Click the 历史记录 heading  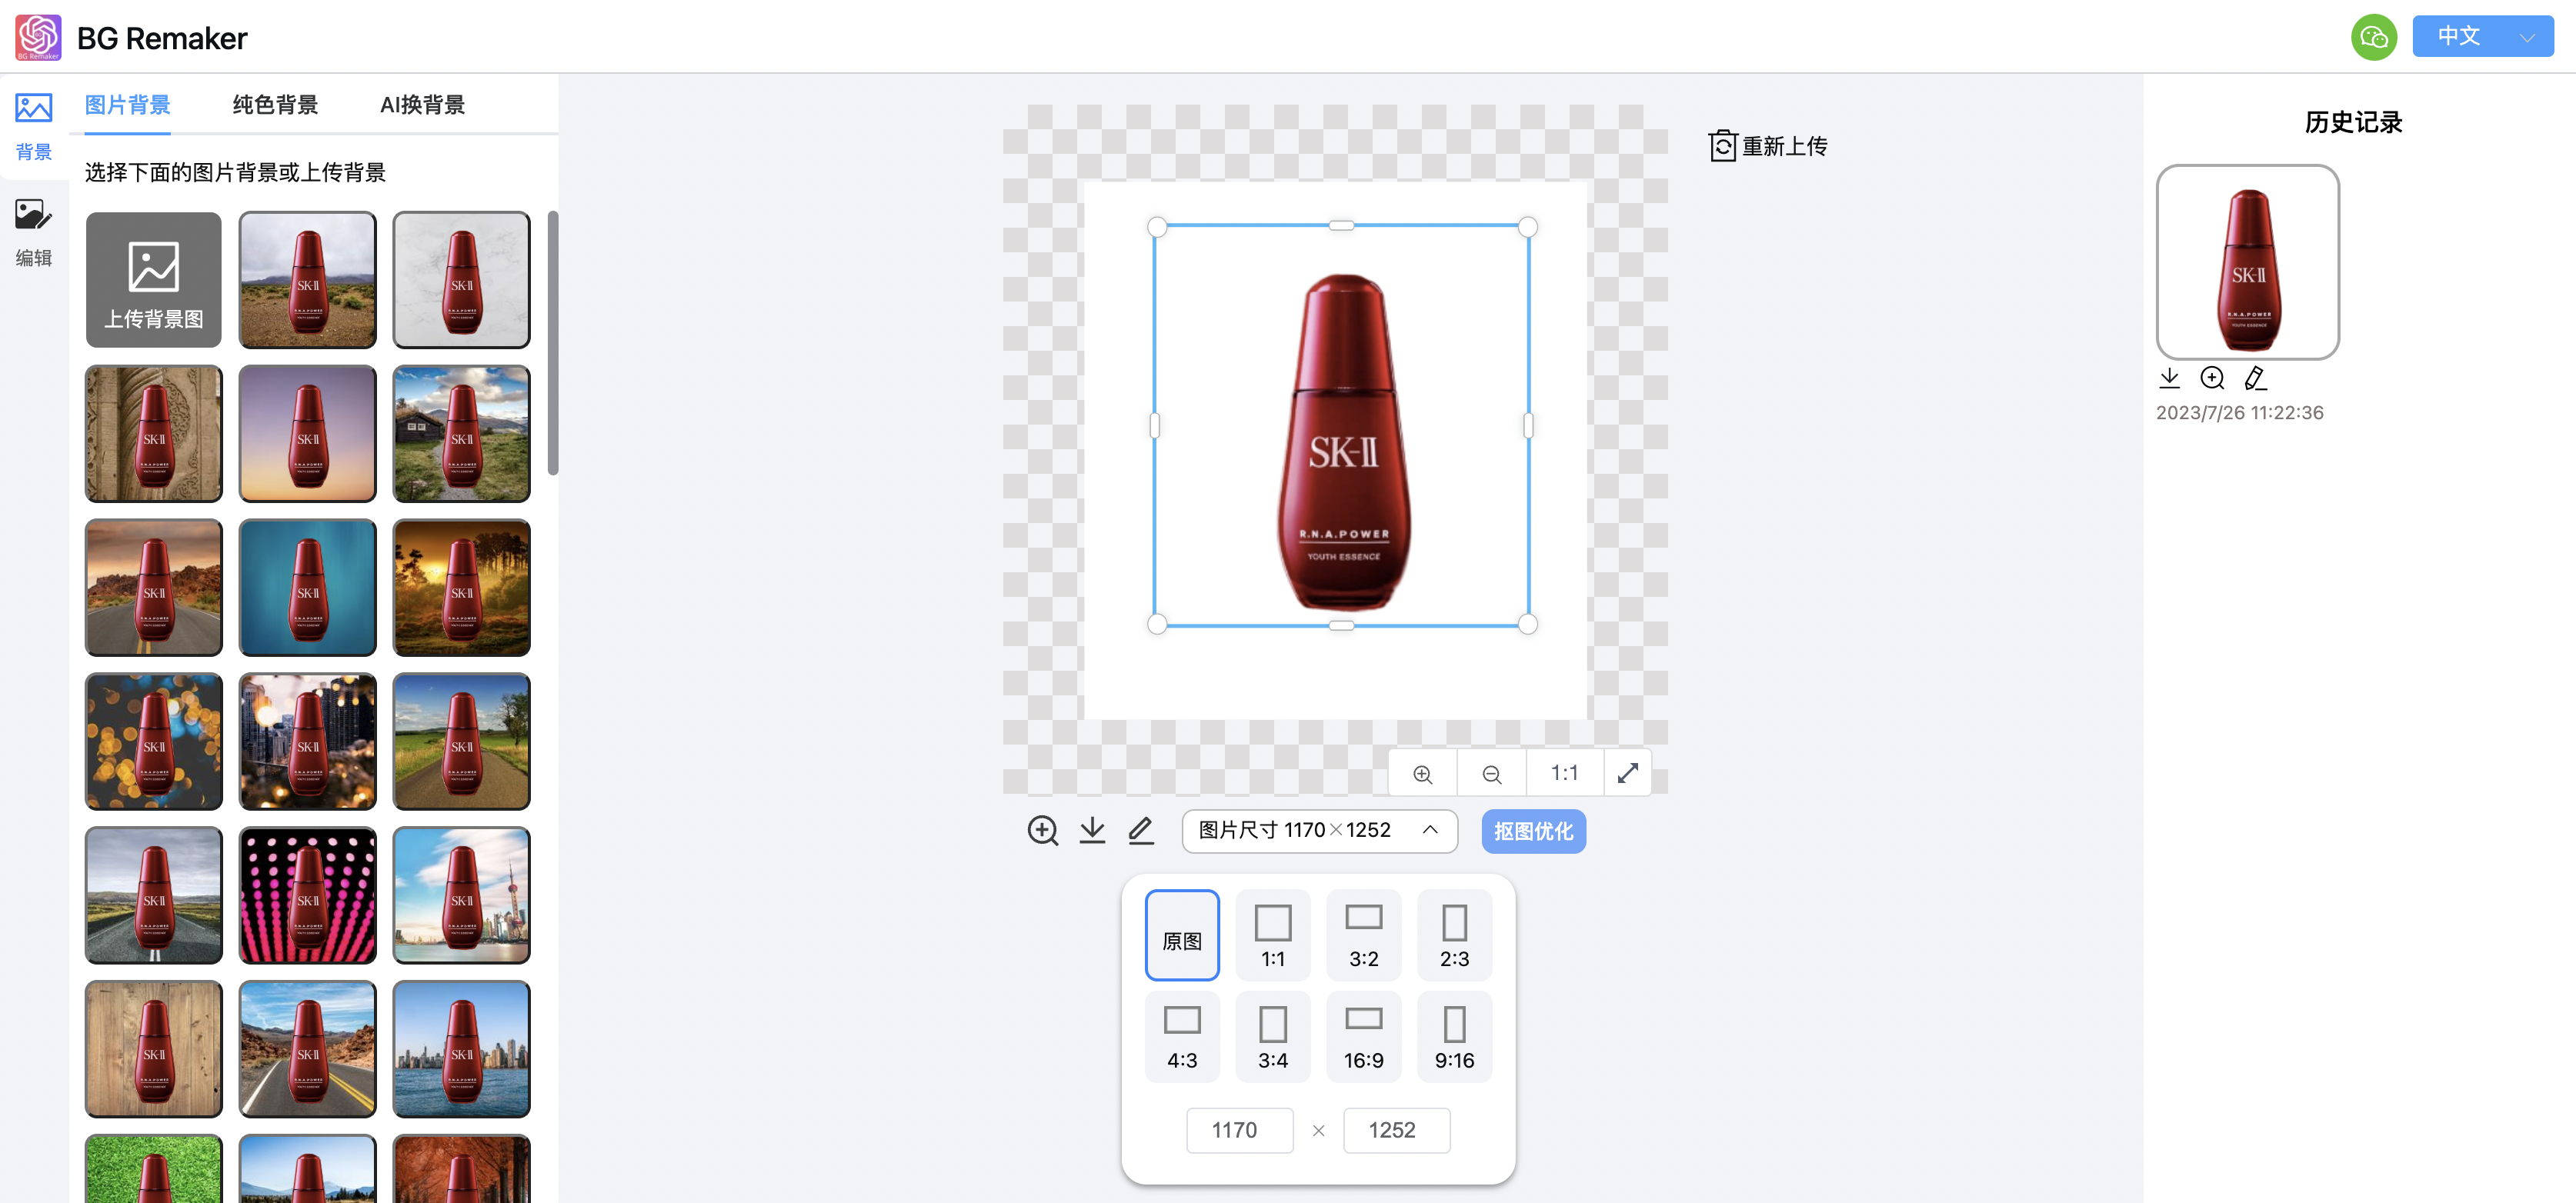[x=2352, y=122]
